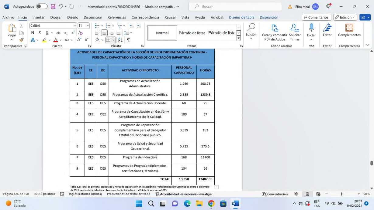
Task: Decrease paragraph indent
Action: 132,26
